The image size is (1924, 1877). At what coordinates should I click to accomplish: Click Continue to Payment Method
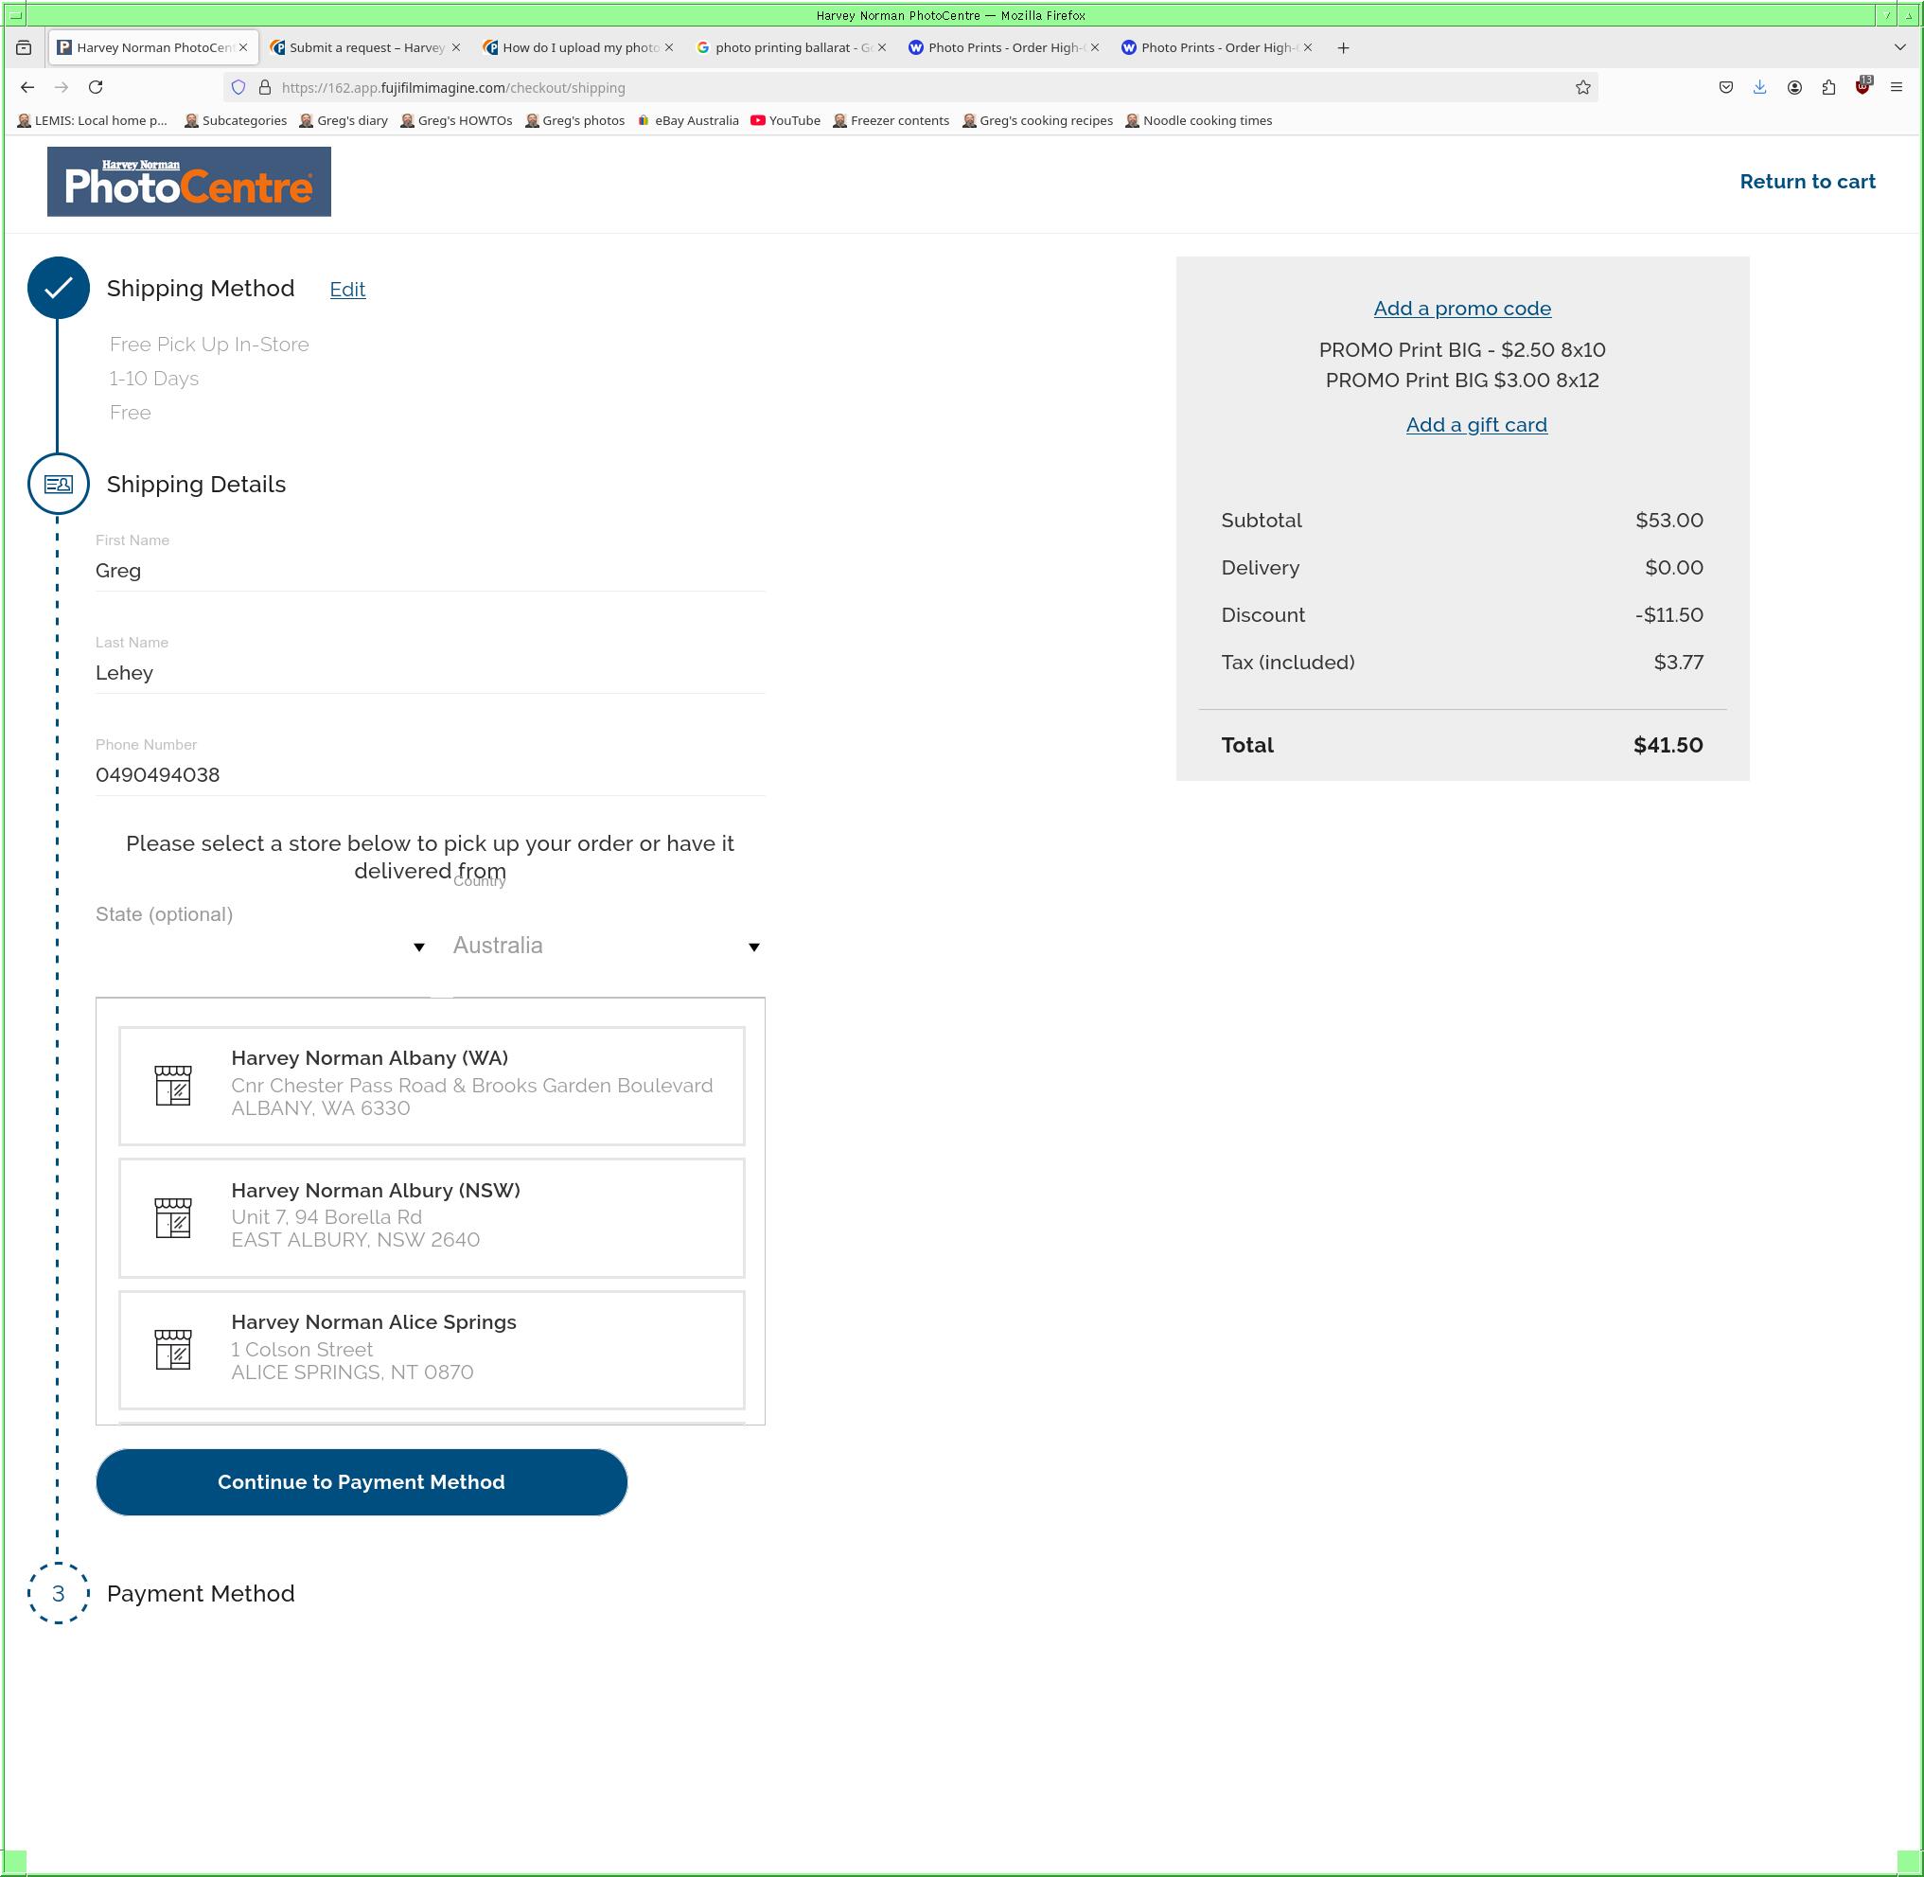coord(362,1481)
